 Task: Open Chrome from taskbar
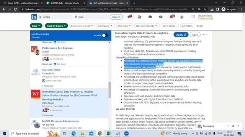[x=100, y=134]
